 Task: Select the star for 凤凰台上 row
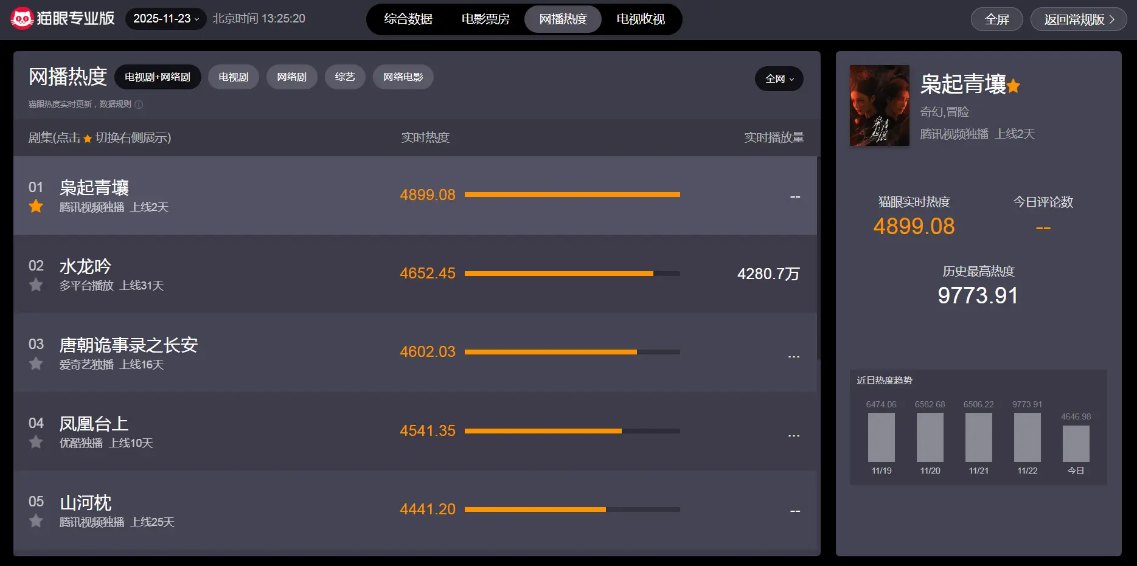coord(36,442)
